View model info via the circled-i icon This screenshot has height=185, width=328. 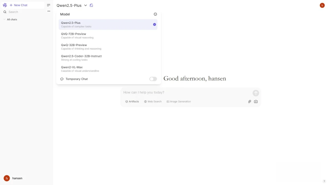click(x=155, y=14)
